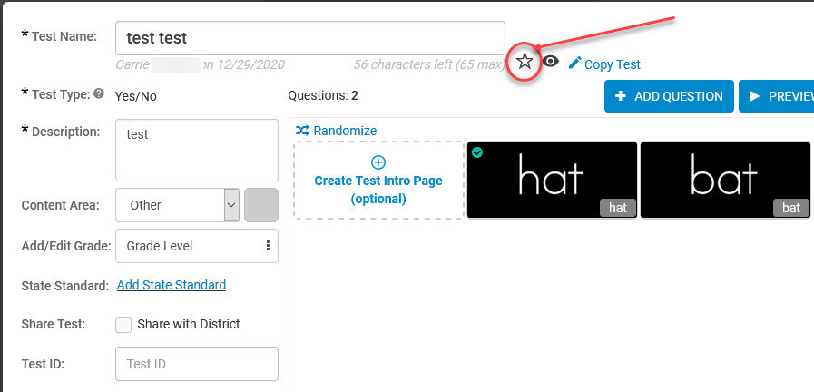
Task: Click the Test Type help question mark
Action: (100, 94)
